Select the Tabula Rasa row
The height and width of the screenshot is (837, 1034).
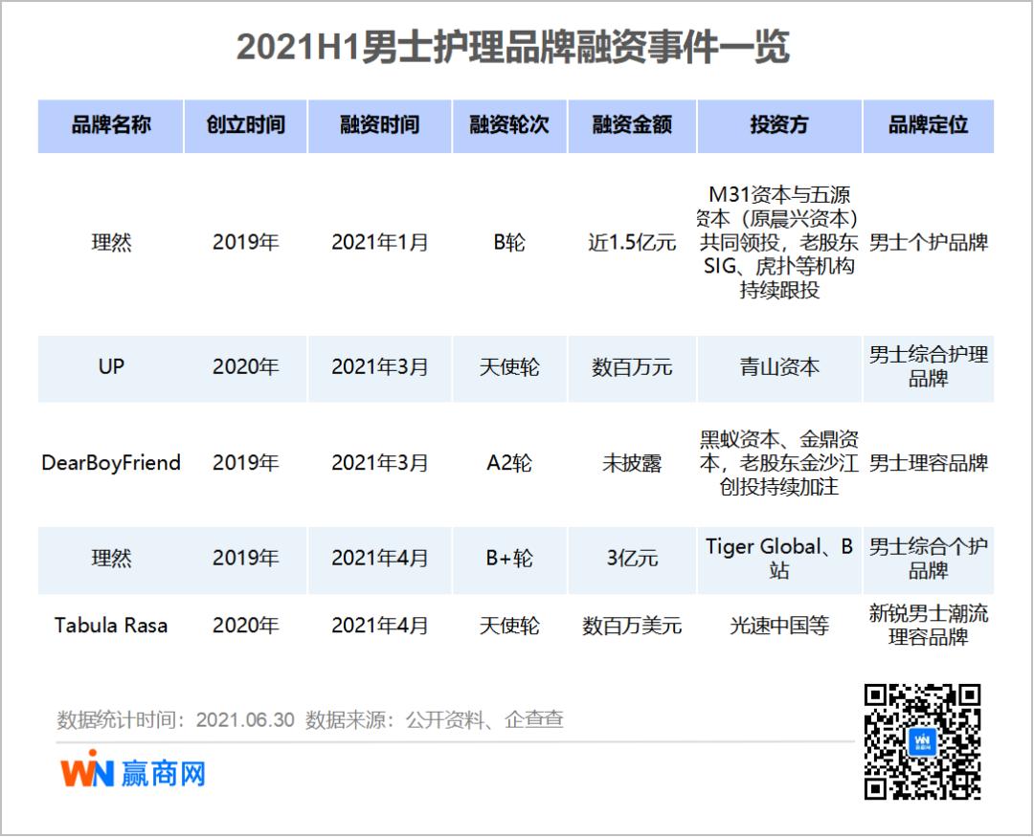click(109, 626)
